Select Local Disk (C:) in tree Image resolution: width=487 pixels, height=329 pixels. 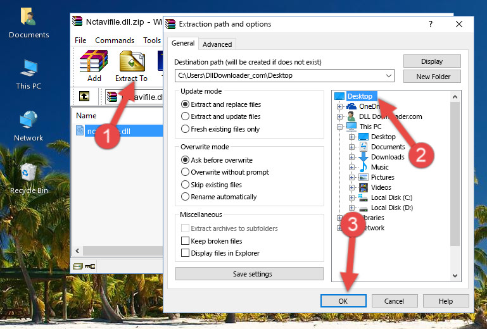click(x=391, y=197)
